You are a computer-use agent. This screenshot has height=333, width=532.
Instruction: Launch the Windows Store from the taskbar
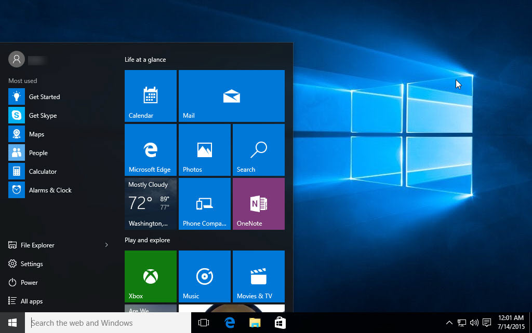(280, 322)
